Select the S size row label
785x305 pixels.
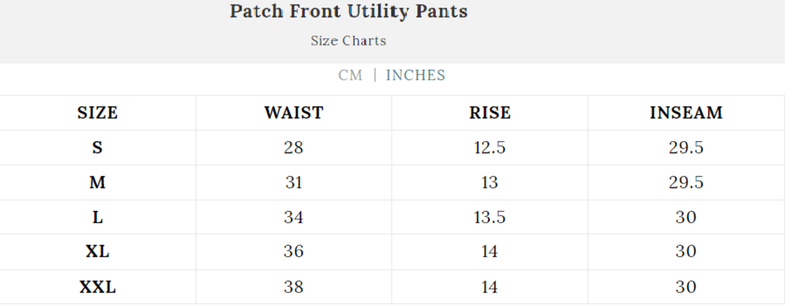97,148
